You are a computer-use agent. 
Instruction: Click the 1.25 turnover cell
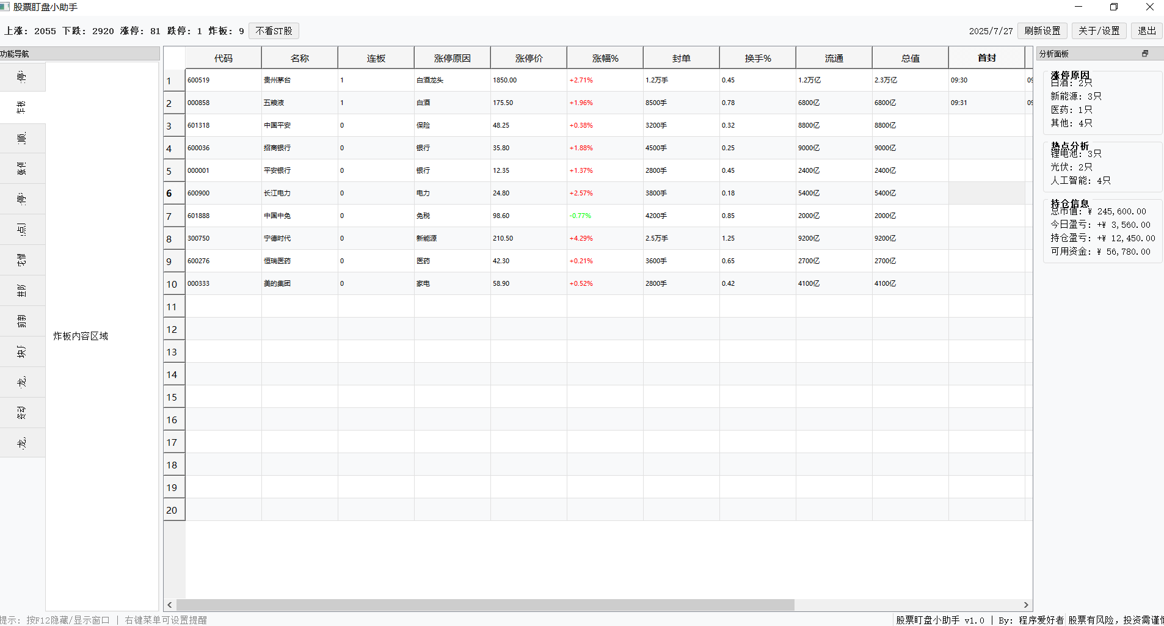[x=758, y=238]
